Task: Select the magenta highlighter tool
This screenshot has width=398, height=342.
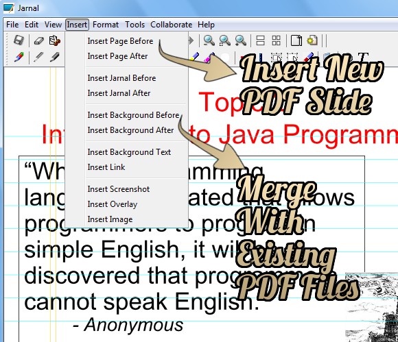Action: coord(210,57)
